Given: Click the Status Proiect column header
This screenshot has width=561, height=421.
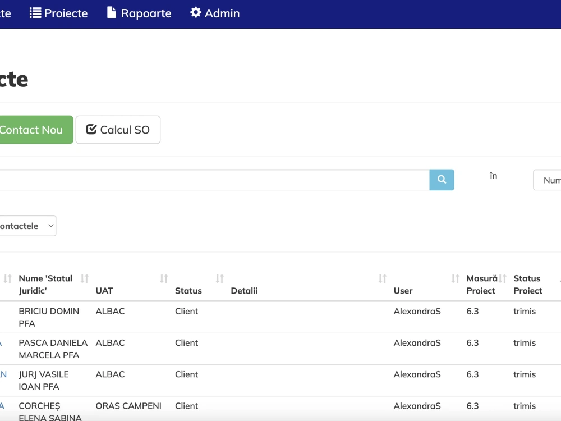Looking at the screenshot, I should click(x=528, y=285).
